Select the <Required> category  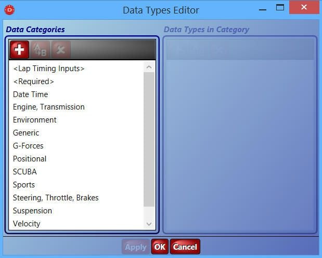[x=76, y=82]
